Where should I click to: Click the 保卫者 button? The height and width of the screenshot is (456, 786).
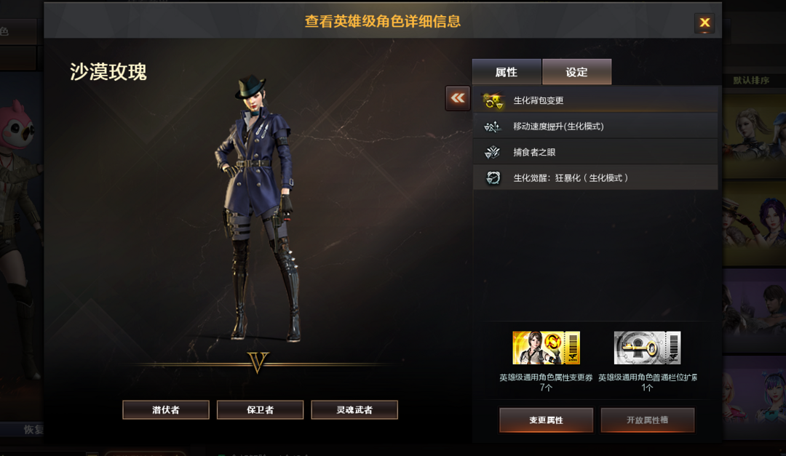(x=260, y=410)
